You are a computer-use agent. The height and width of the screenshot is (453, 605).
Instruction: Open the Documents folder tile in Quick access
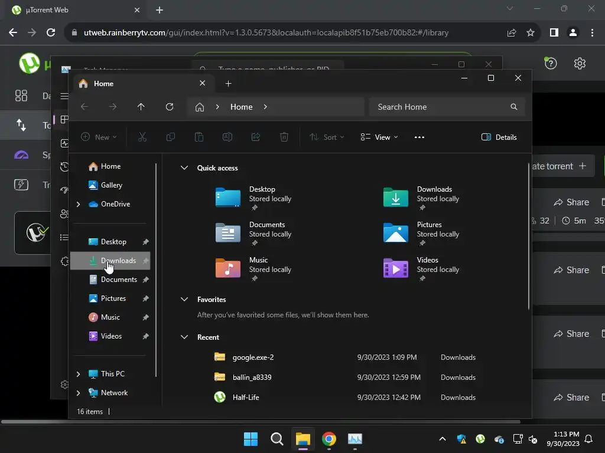253,232
